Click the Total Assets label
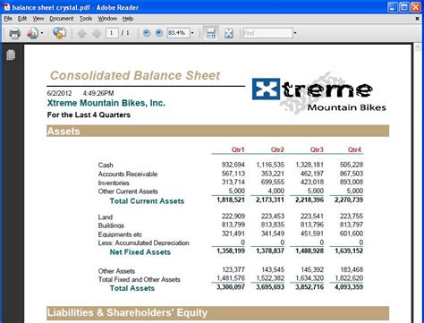The image size is (424, 323). point(132,288)
